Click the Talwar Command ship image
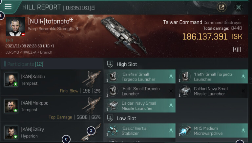Image resolution: width=252 pixels, height=143 pixels. point(124,35)
